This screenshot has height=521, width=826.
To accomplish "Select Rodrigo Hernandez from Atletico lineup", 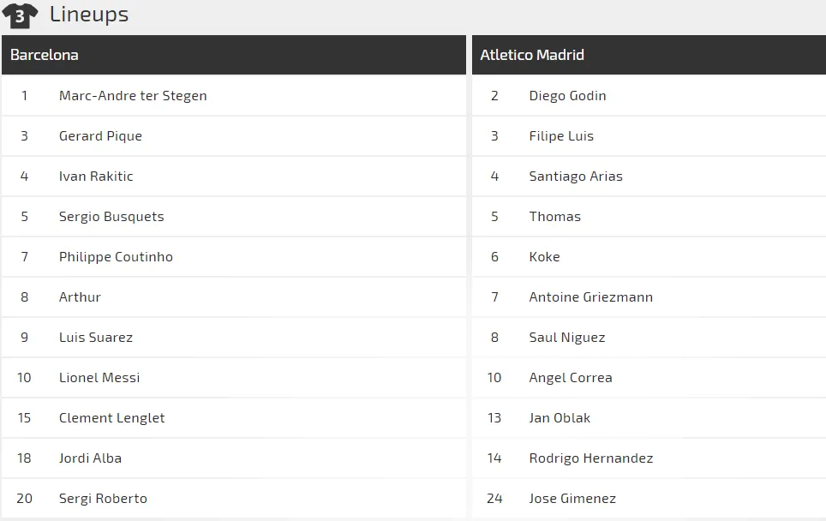I will click(x=590, y=458).
